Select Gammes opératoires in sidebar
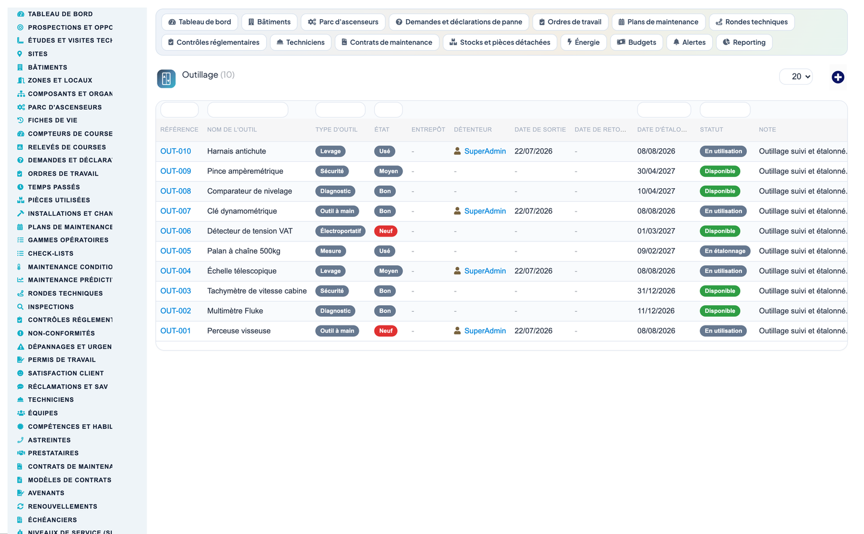Screen dimensions: 864x534 point(68,240)
